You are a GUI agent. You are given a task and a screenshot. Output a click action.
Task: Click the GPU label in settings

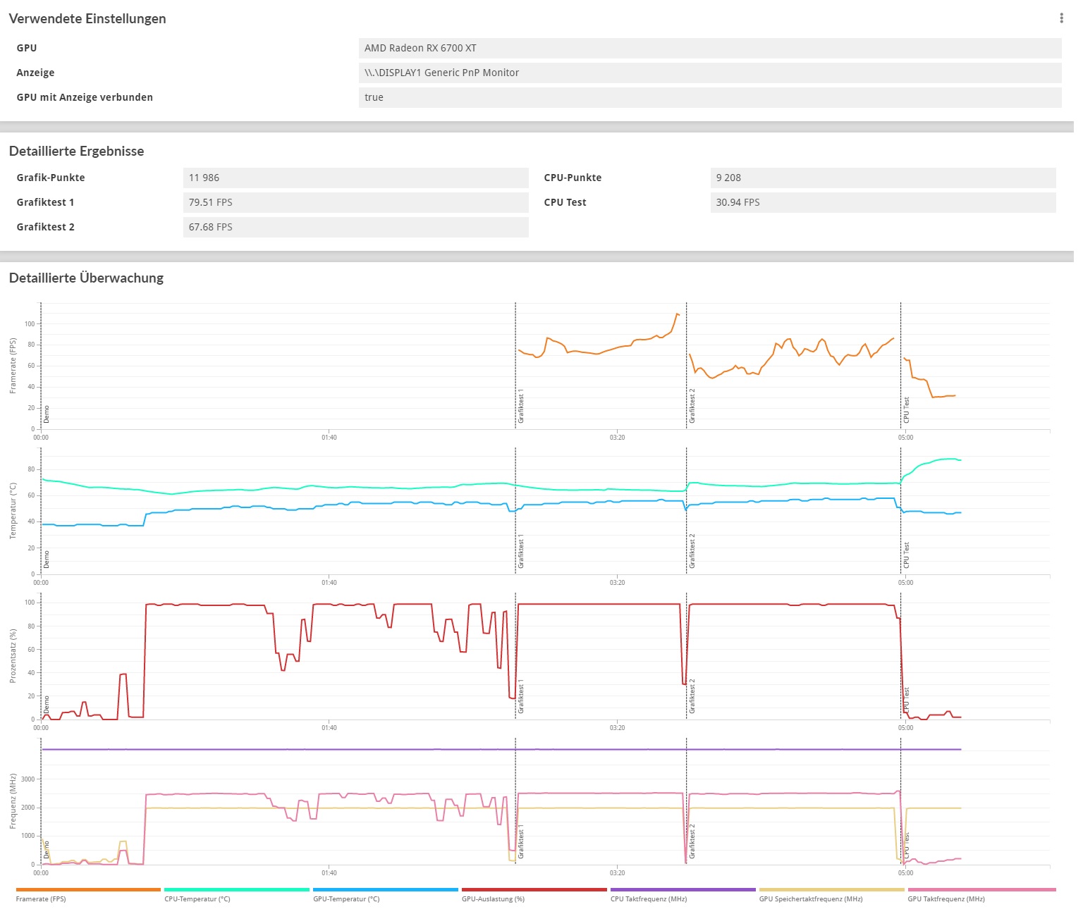tap(27, 48)
